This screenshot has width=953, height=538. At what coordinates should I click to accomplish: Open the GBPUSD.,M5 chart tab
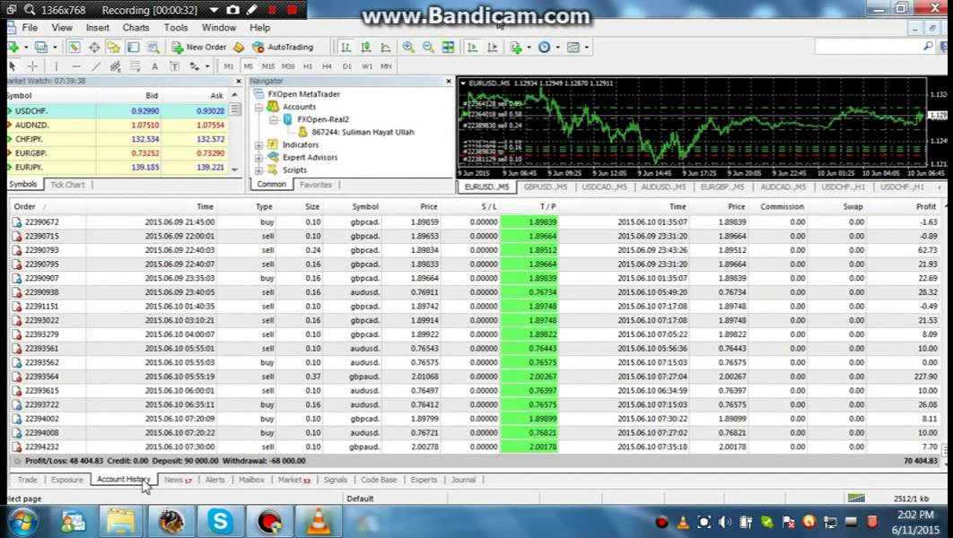[546, 187]
